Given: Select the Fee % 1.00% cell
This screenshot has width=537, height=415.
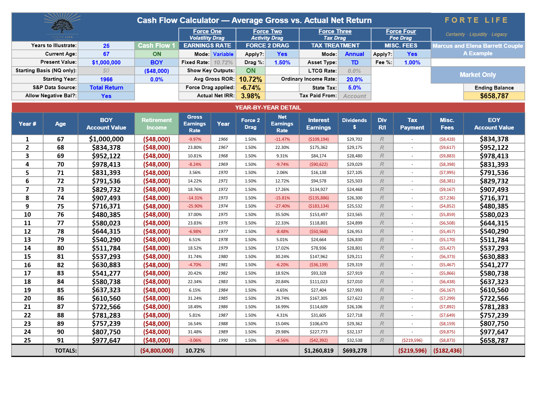Looking at the screenshot, I should [x=412, y=62].
